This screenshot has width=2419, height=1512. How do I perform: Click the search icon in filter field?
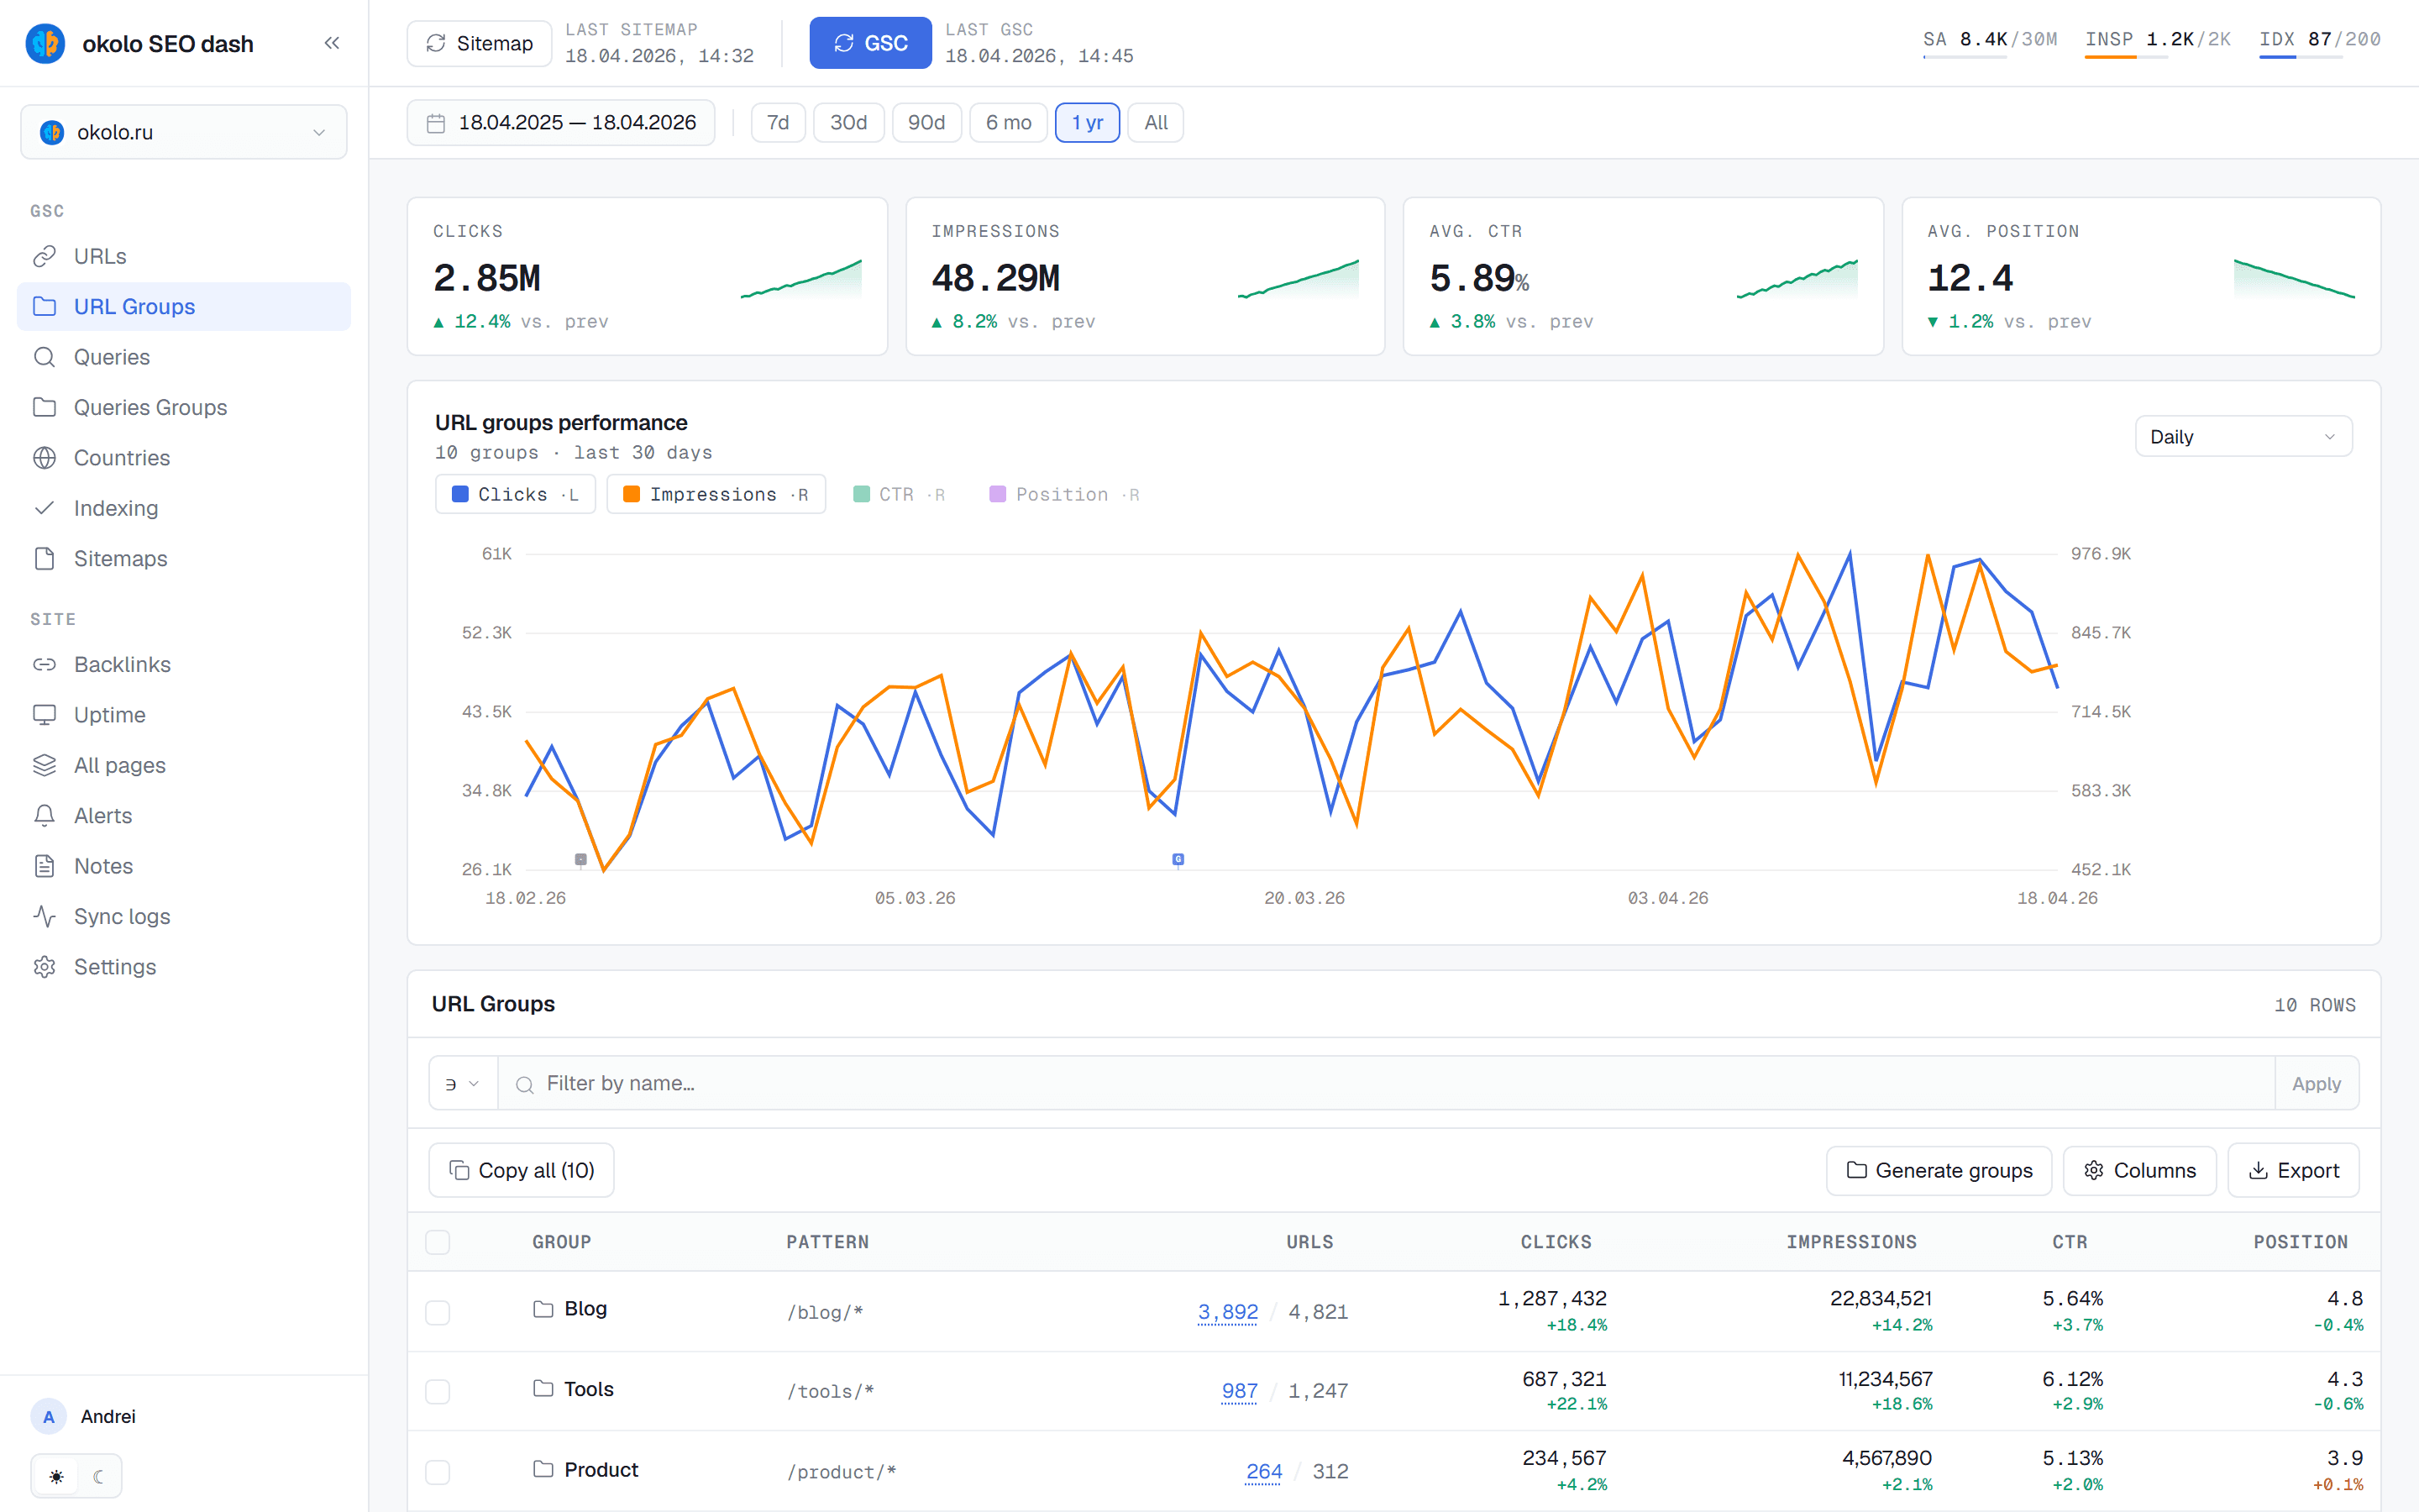click(524, 1084)
